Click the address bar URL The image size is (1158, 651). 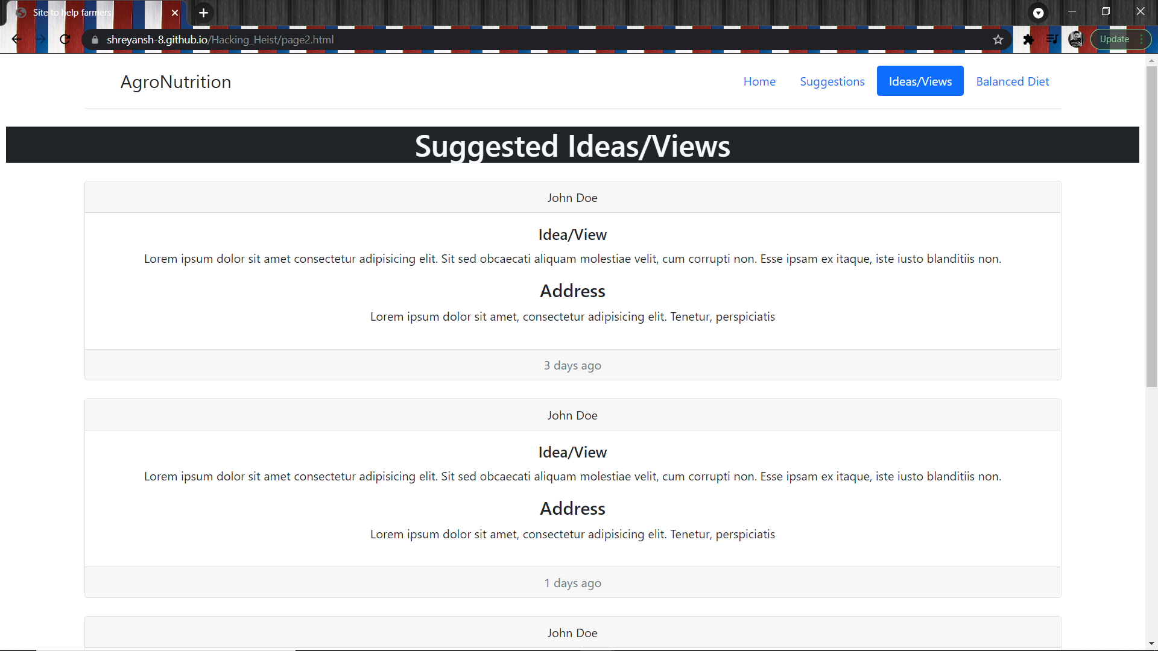tap(220, 40)
